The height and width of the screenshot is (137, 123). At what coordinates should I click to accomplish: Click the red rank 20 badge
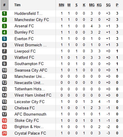pyautogui.click(x=4, y=133)
